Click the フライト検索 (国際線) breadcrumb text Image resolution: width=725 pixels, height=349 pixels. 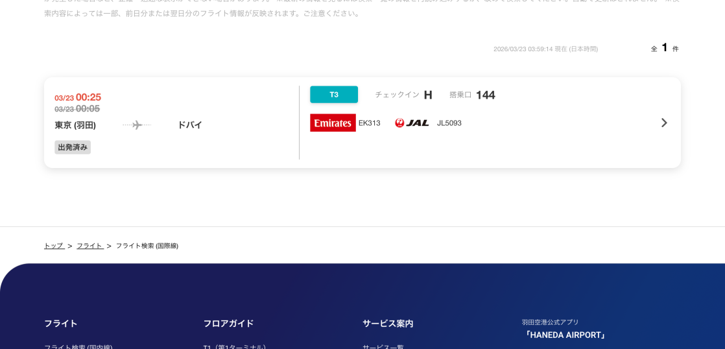pos(147,246)
